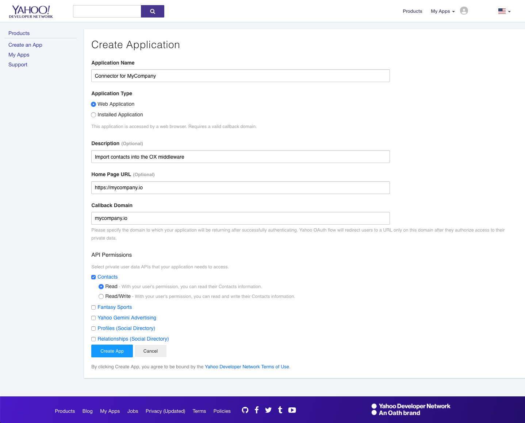The image size is (525, 423).
Task: Click the Create App button
Action: pos(112,351)
